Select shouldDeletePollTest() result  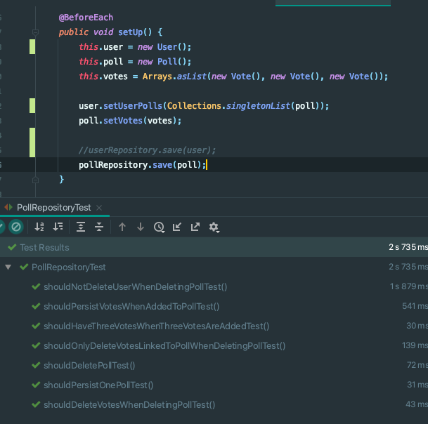[214, 365]
